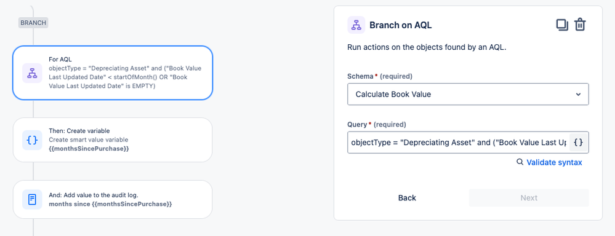Expand the Schema dropdown chevron arrow
Screen dimensions: 615x236
pyautogui.click(x=578, y=94)
